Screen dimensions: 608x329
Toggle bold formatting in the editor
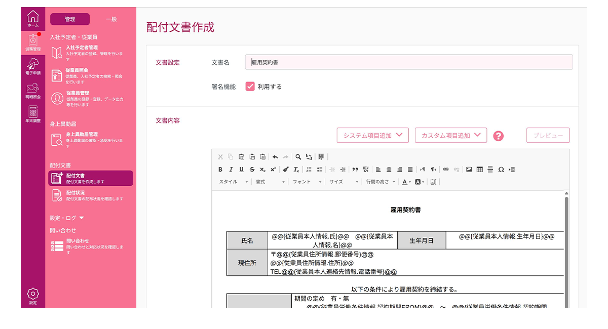pos(220,170)
